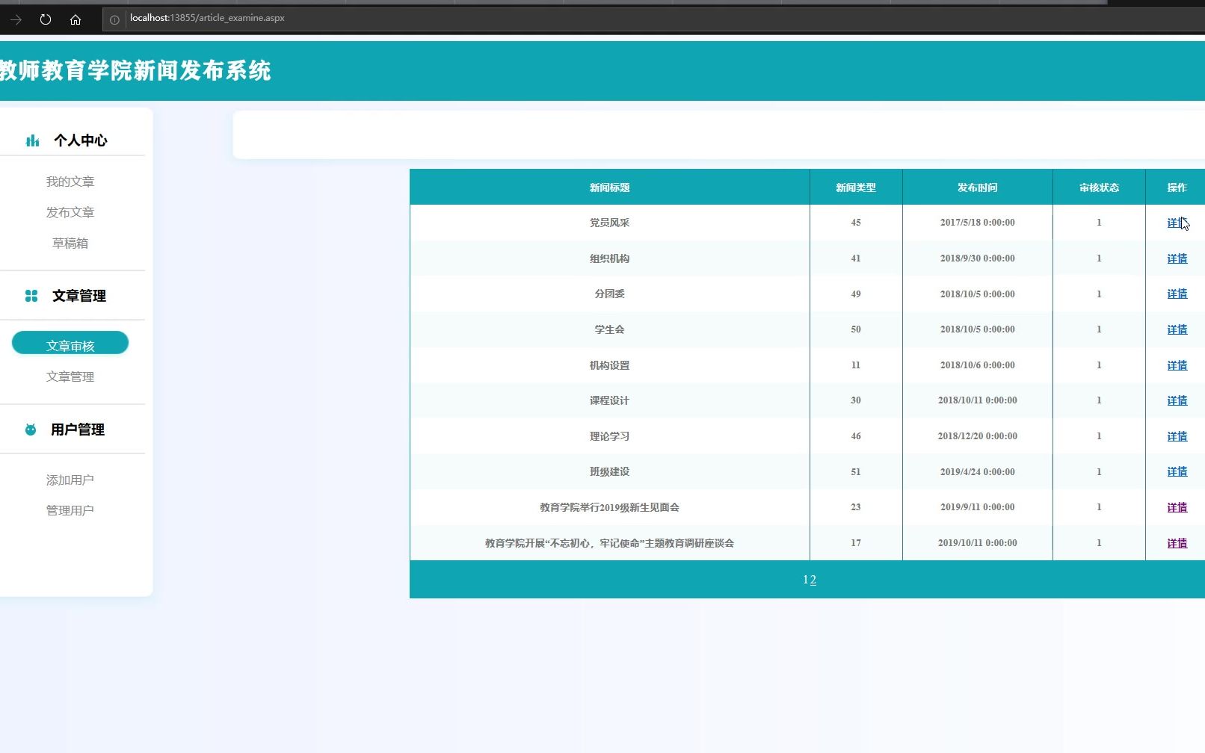Click the 分团委 title cell
The image size is (1205, 753).
[x=609, y=294]
